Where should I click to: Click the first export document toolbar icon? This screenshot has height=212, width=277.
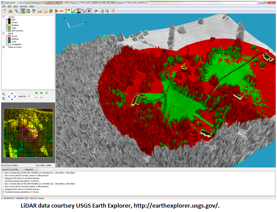pos(101,11)
